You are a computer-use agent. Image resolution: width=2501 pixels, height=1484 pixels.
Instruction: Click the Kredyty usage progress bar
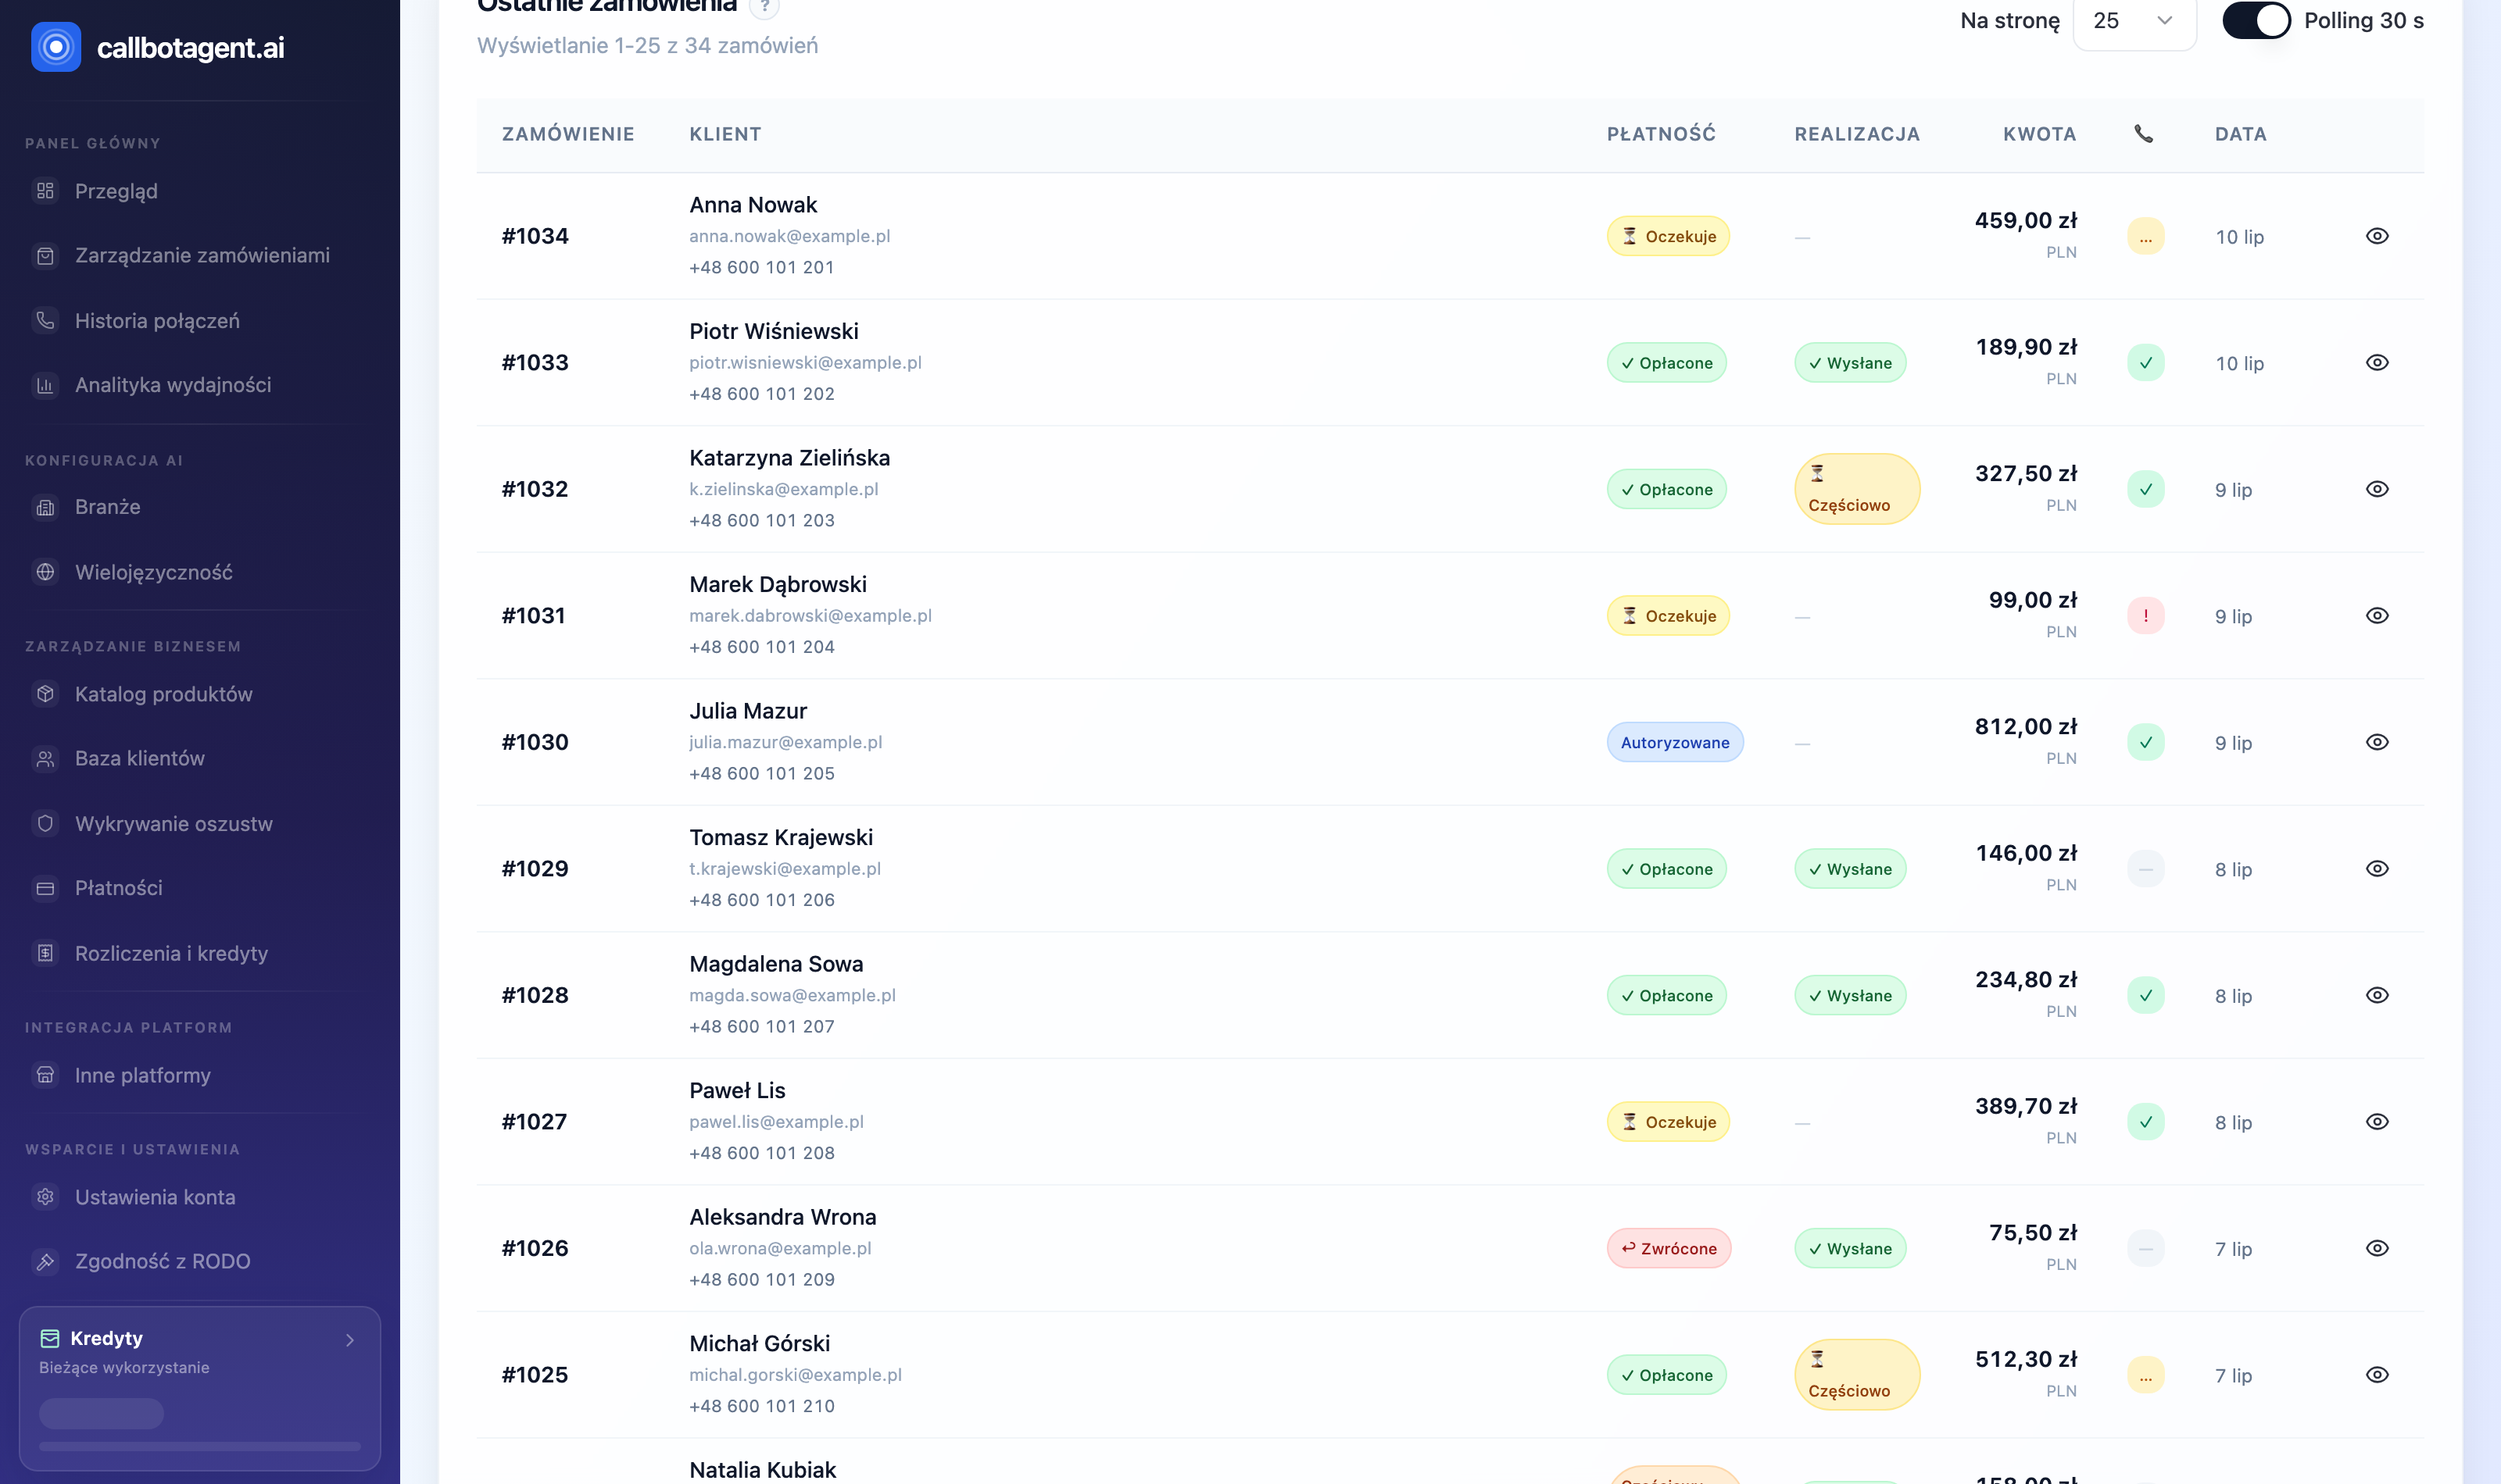pos(200,1446)
